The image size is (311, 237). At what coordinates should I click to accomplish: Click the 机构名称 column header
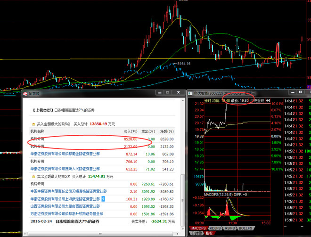pos(37,131)
